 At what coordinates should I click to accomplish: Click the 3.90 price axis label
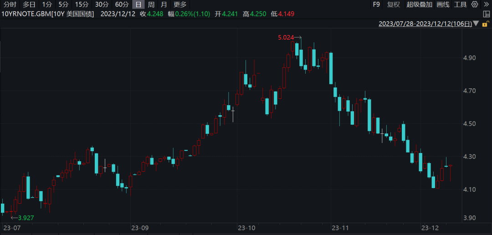(x=471, y=218)
